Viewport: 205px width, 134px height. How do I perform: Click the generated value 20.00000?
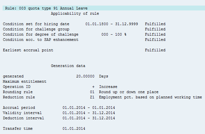(x=85, y=76)
